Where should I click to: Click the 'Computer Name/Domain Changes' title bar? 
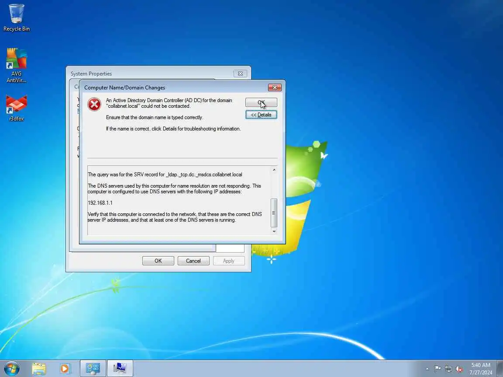click(x=173, y=88)
